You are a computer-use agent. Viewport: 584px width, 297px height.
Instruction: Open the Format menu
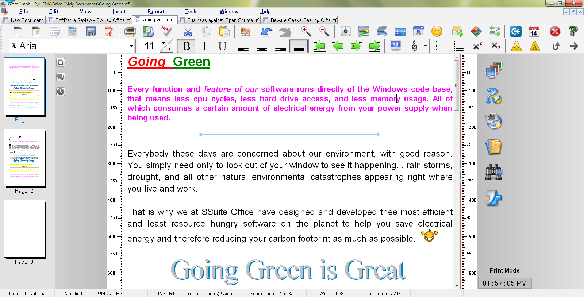click(x=155, y=11)
